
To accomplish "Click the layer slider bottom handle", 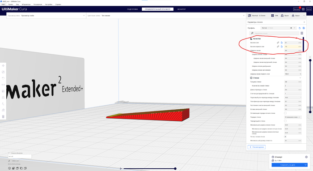I will point(310,112).
